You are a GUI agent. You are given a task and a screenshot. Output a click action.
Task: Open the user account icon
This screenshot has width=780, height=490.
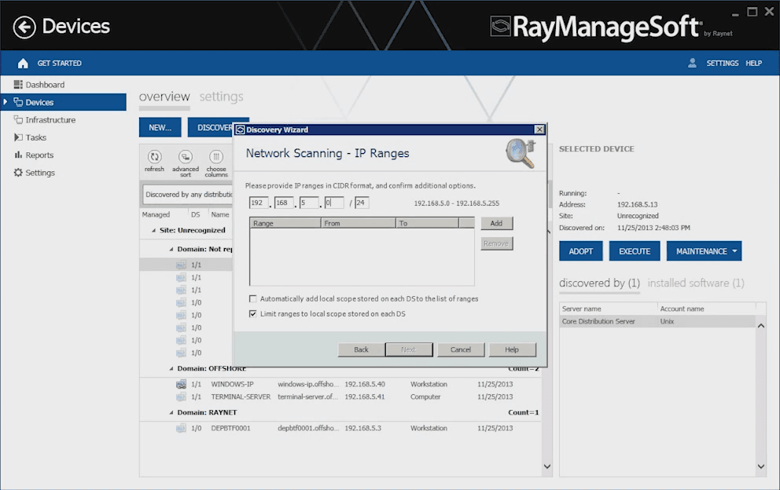692,63
